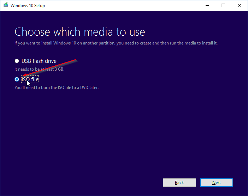Screen dimensions: 248x196
Task: Click the 'burn the ISO file to a DVD' note
Action: [57, 88]
